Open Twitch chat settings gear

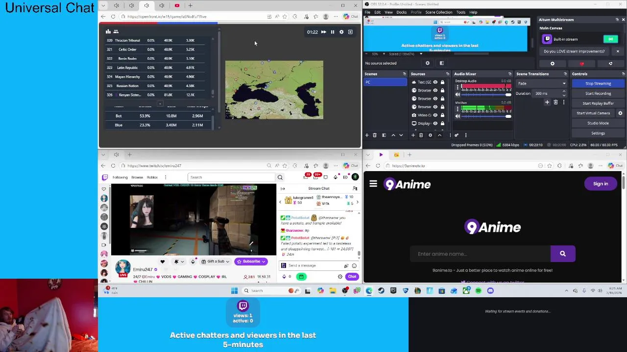[340, 277]
